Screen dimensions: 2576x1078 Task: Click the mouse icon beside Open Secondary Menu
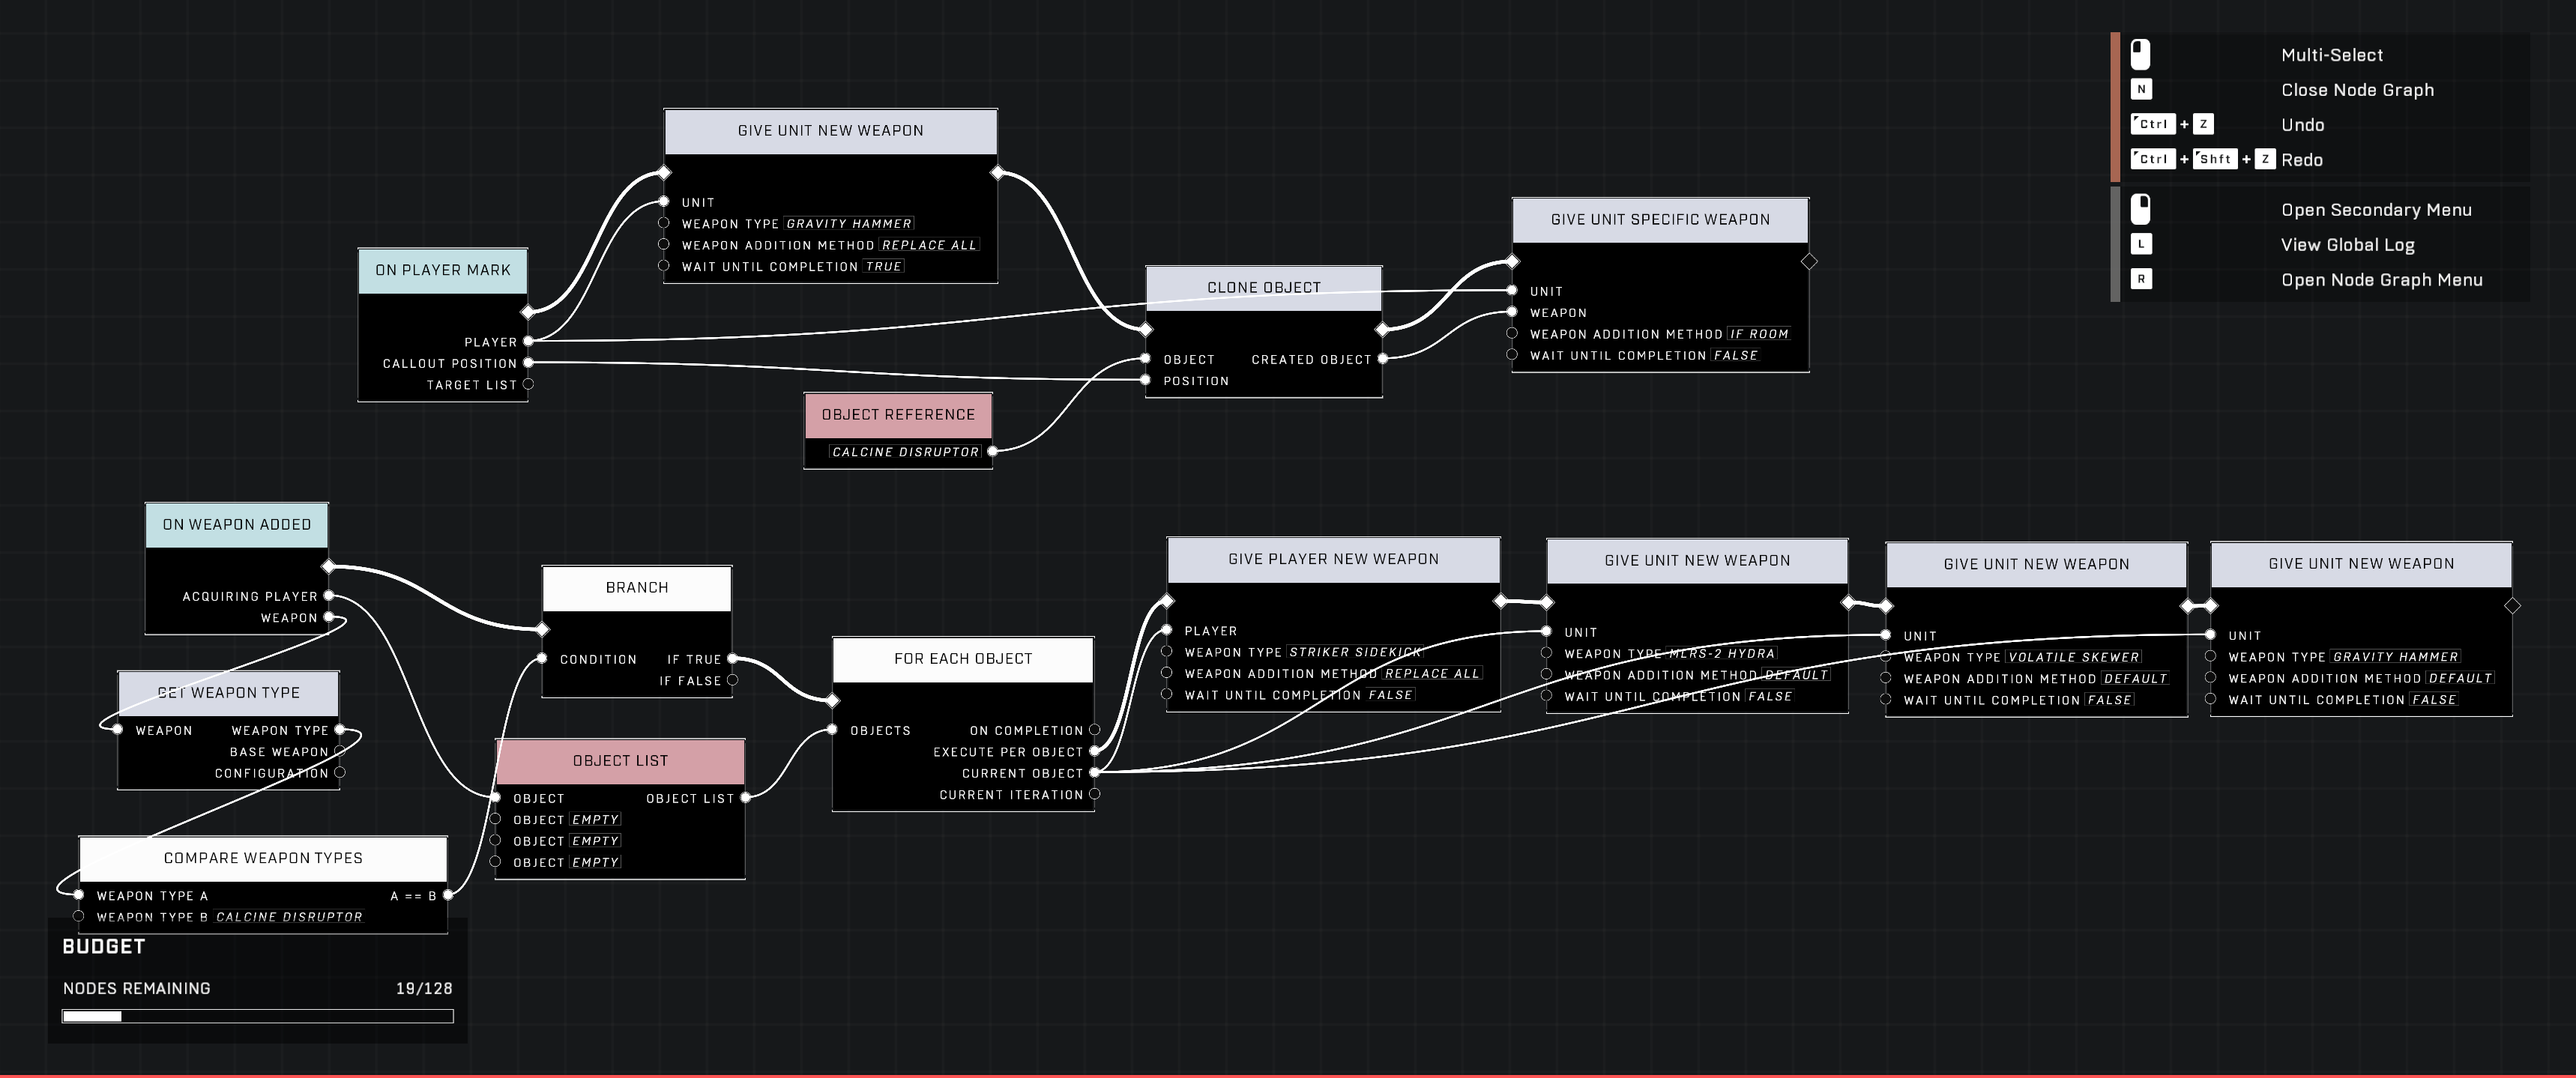coord(2140,209)
